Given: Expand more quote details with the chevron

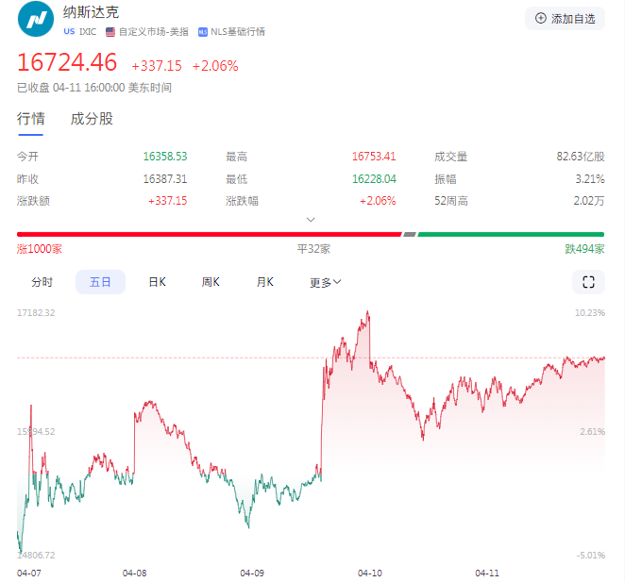Looking at the screenshot, I should point(311,220).
